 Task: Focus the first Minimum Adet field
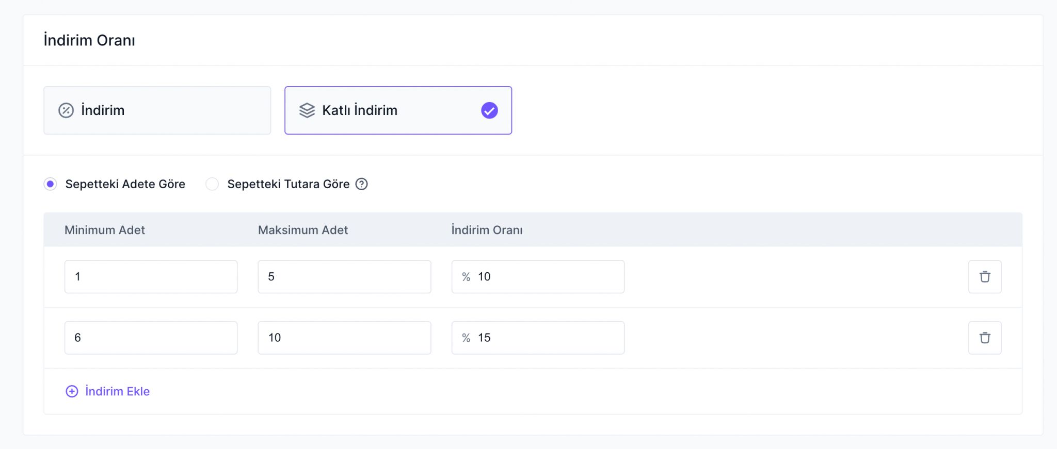pos(151,277)
